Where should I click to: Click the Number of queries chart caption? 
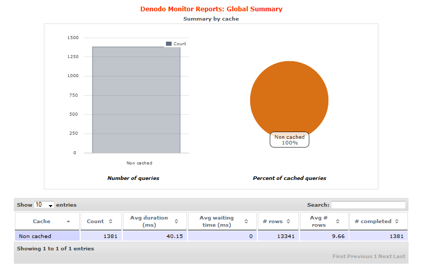[133, 178]
